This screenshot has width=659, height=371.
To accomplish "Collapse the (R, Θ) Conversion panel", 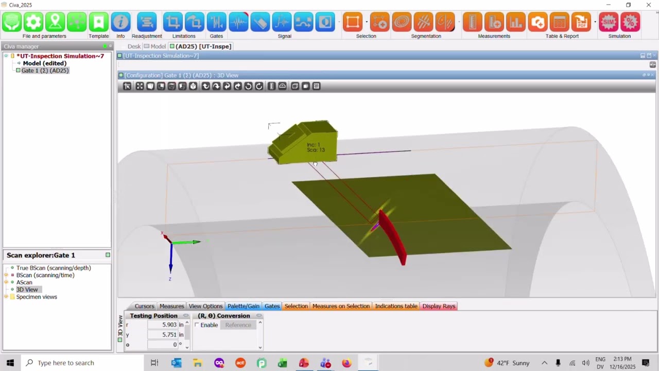I will pyautogui.click(x=259, y=316).
